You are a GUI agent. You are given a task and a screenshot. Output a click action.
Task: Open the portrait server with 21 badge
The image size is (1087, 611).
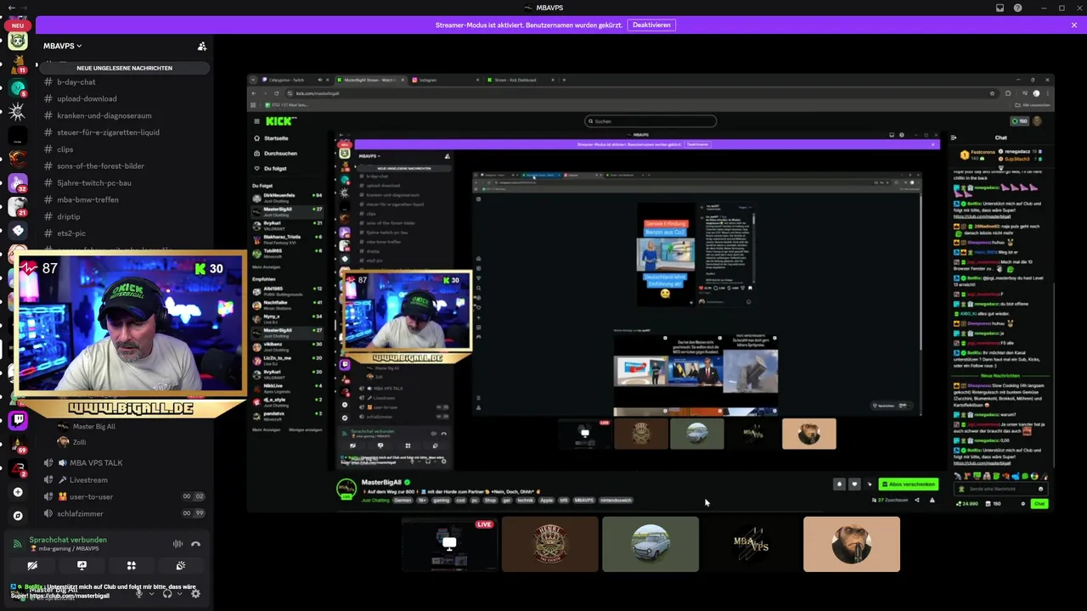18,206
